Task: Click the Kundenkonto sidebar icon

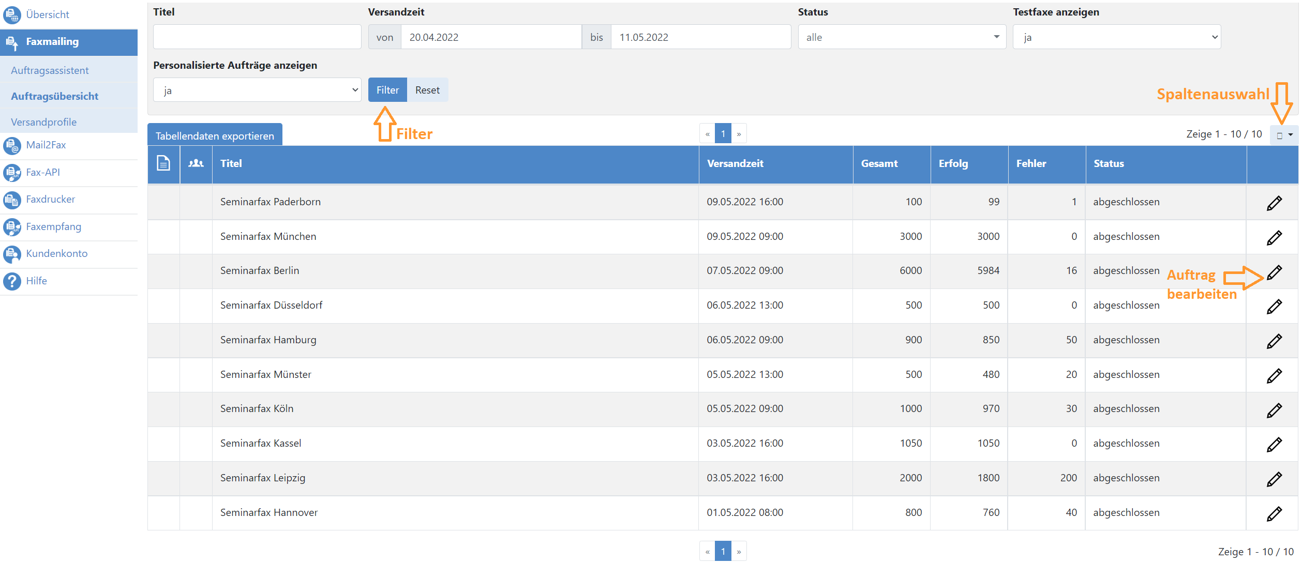Action: tap(12, 254)
